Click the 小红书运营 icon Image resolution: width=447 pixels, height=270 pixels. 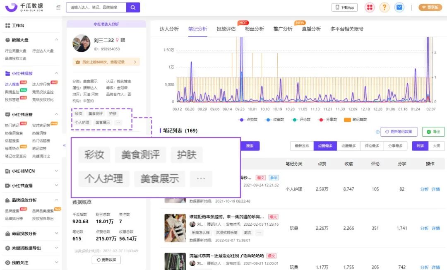8,115
